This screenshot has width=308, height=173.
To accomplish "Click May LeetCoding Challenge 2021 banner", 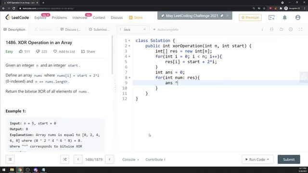I will tap(192, 16).
